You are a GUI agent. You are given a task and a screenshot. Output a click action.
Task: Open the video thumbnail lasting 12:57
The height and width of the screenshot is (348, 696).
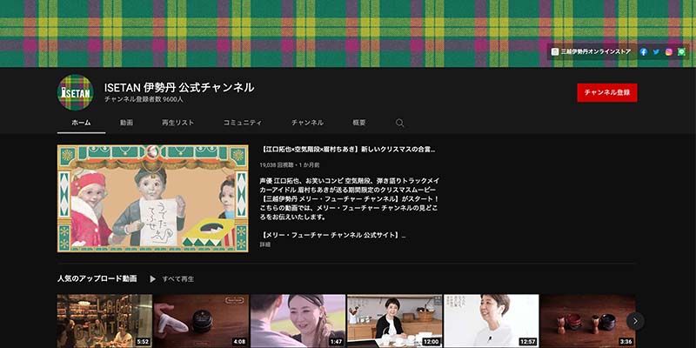[492, 321]
